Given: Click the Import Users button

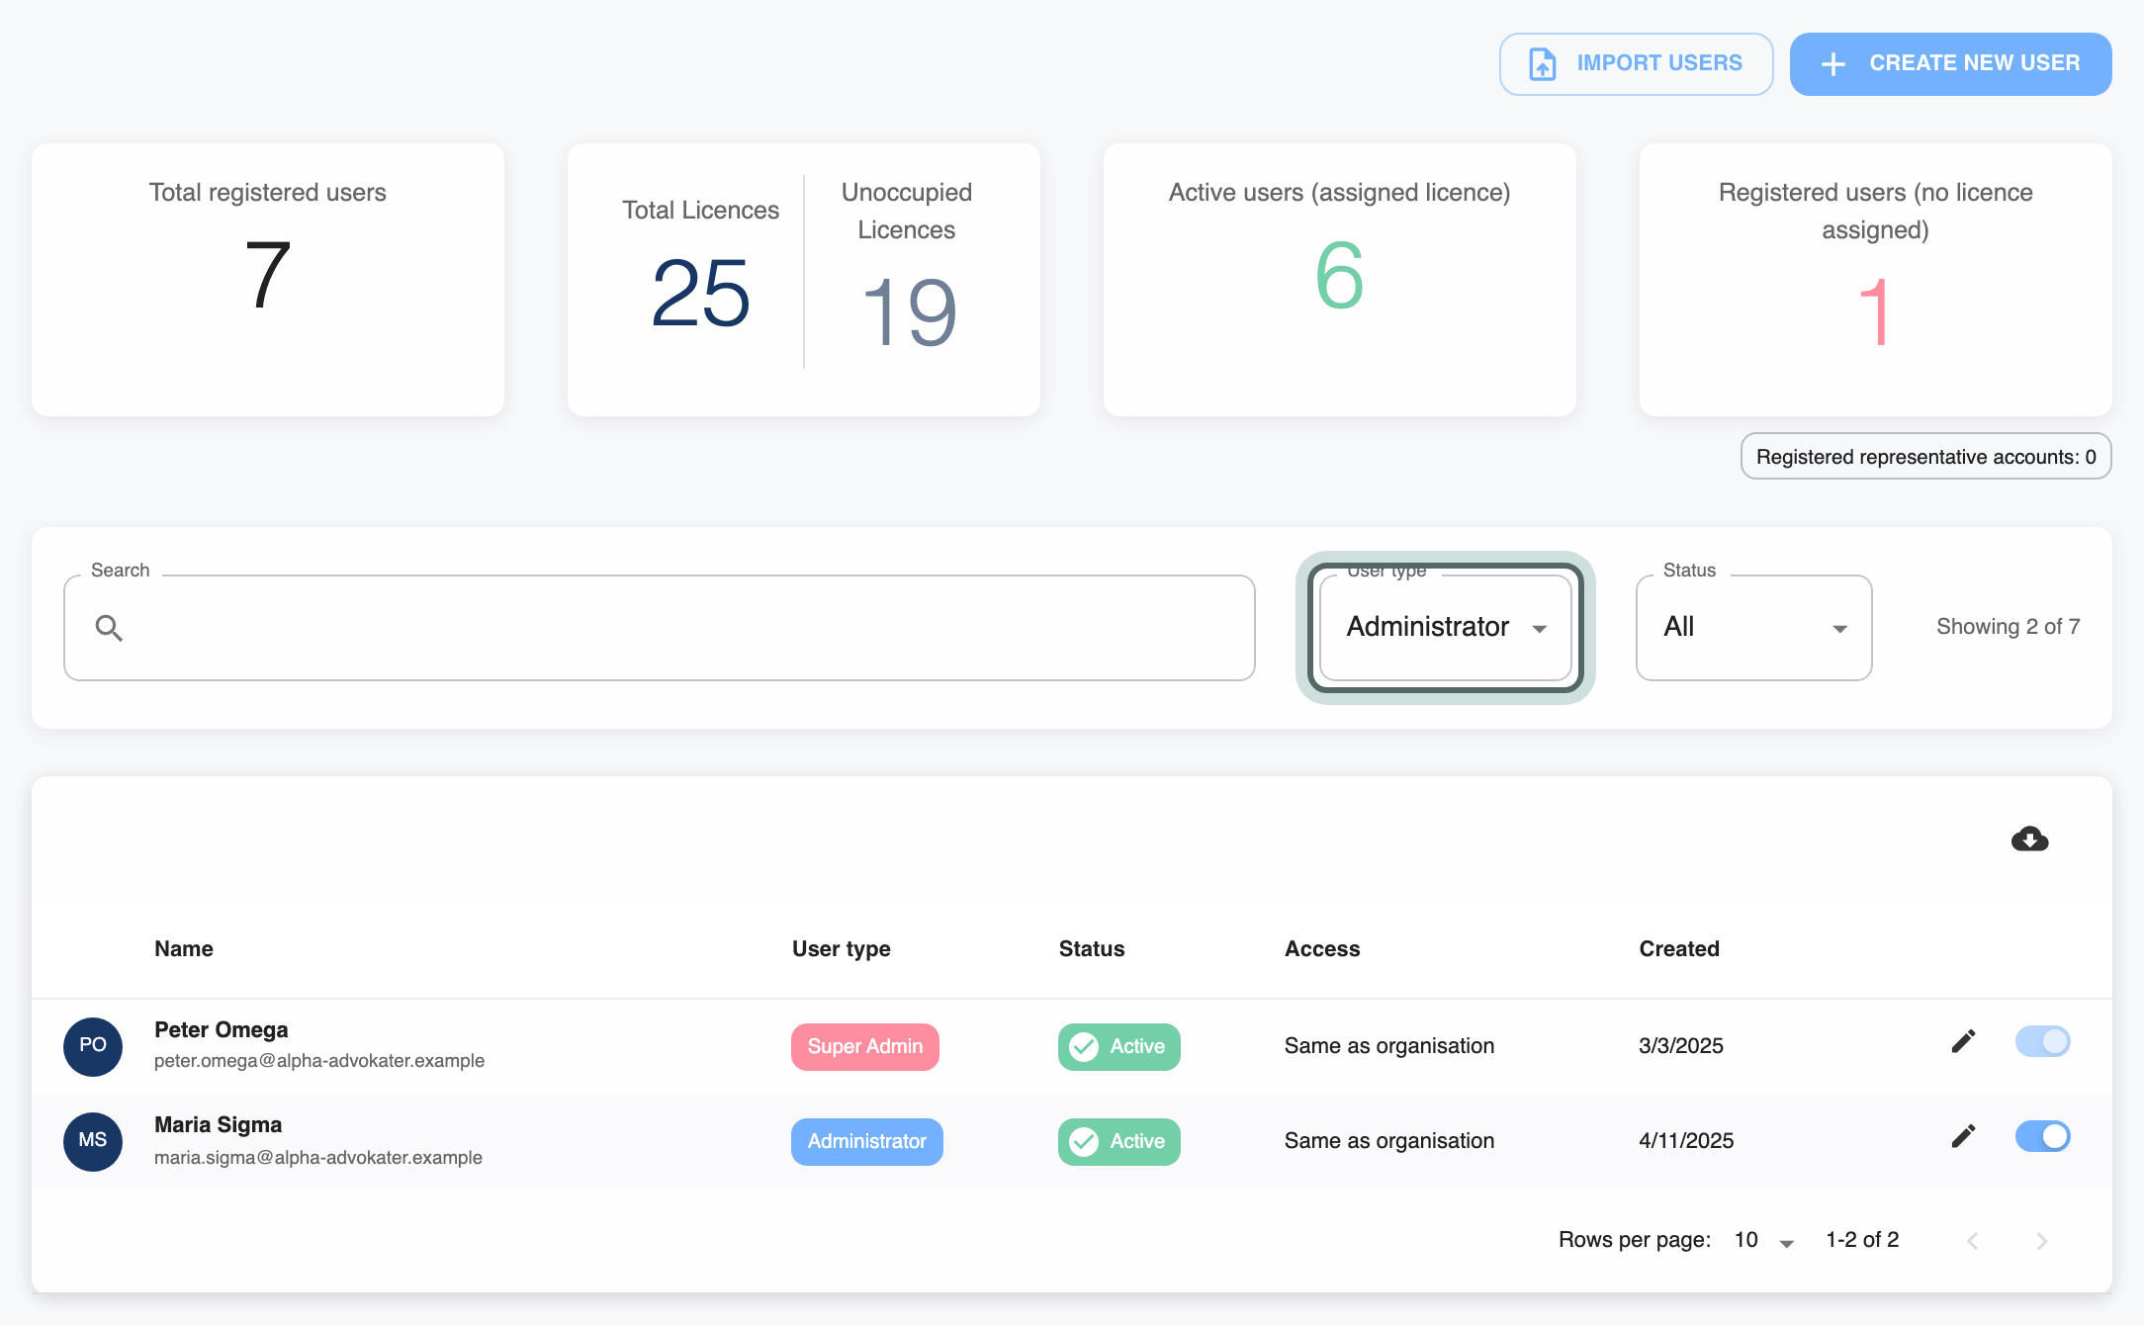Looking at the screenshot, I should tap(1636, 63).
